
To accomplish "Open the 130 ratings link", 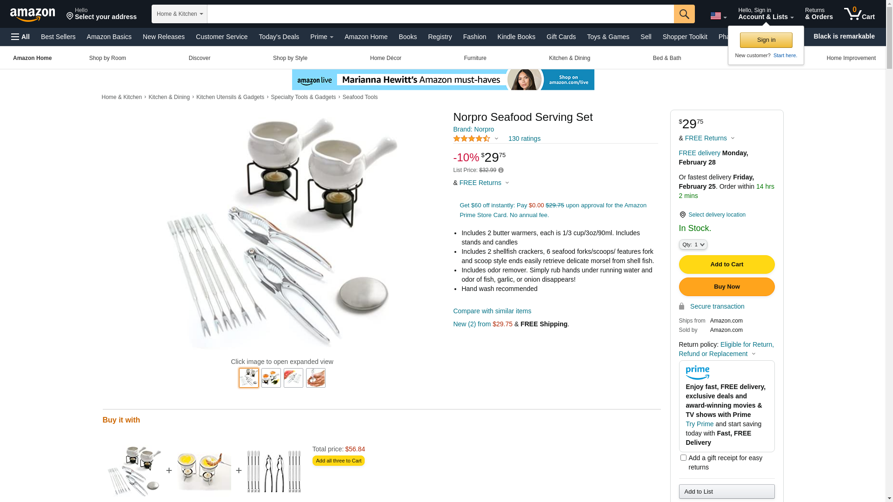I will coord(524,139).
